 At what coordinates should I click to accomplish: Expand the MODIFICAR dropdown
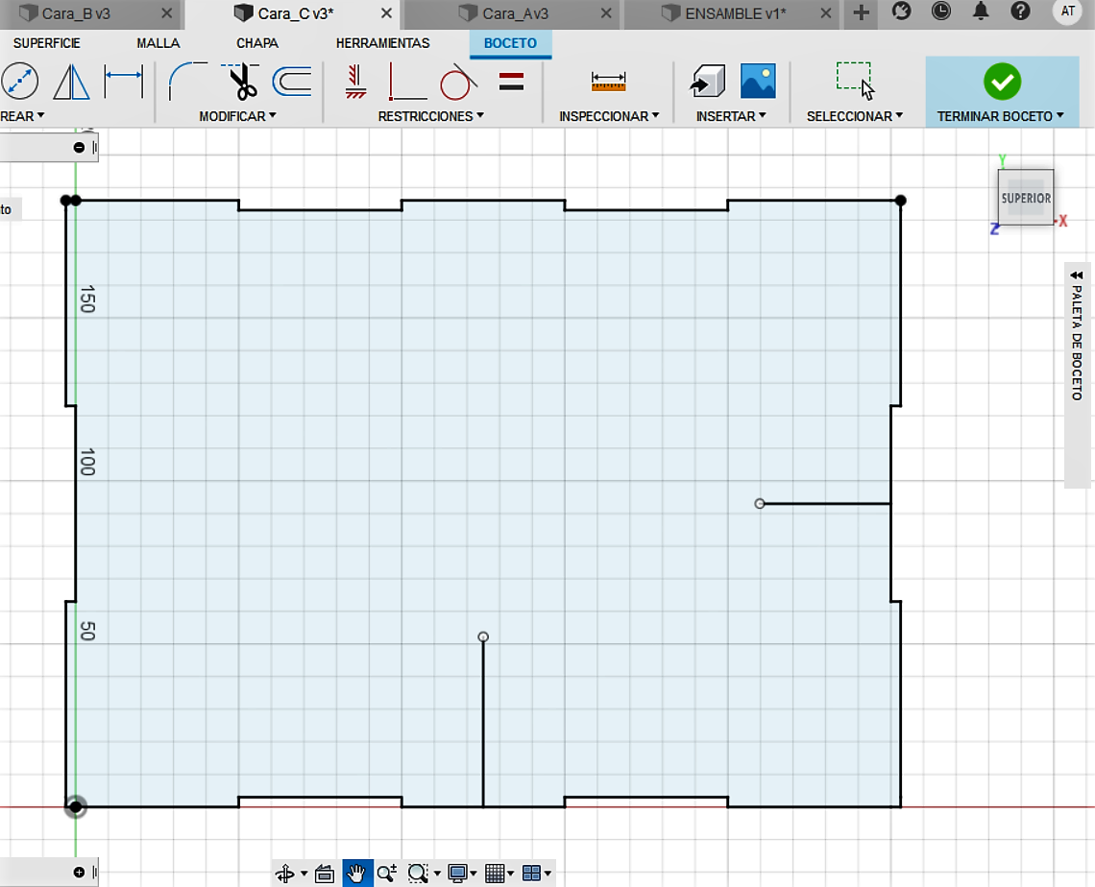point(237,116)
